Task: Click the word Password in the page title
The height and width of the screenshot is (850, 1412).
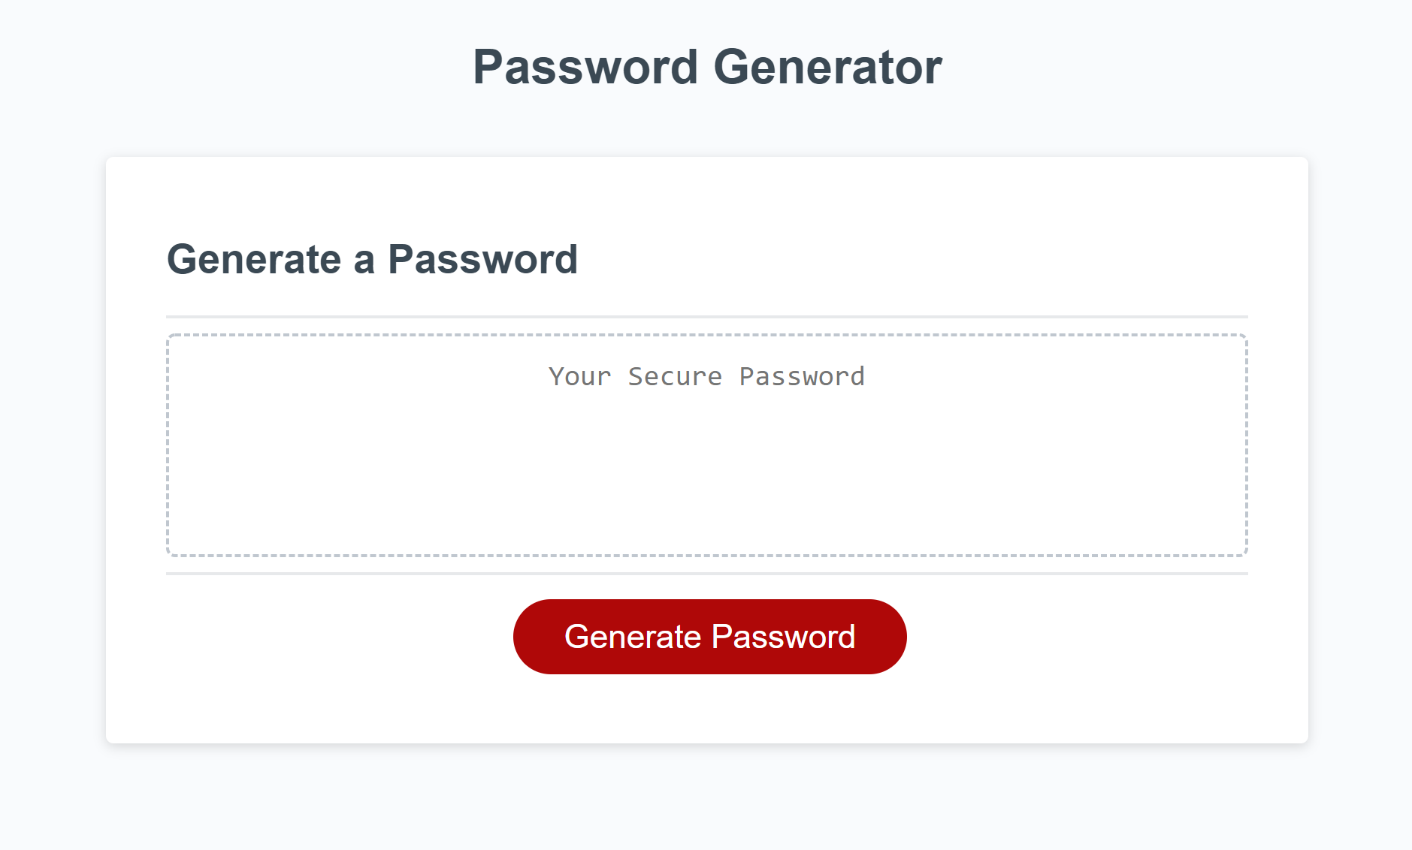Action: [585, 67]
